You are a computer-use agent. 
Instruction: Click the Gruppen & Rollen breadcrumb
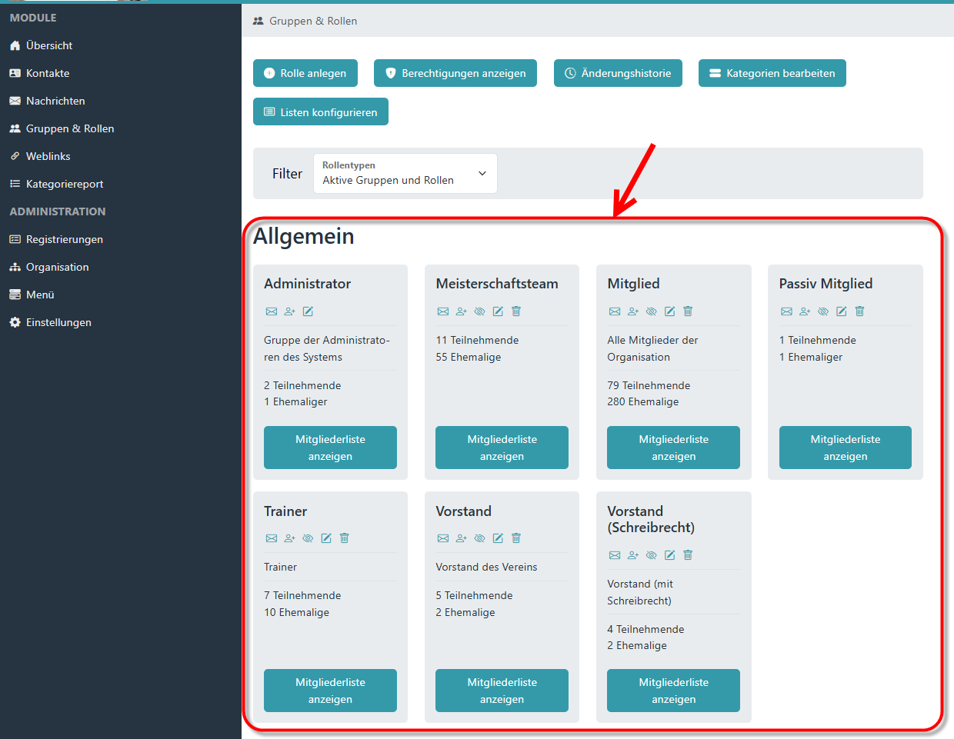click(312, 21)
